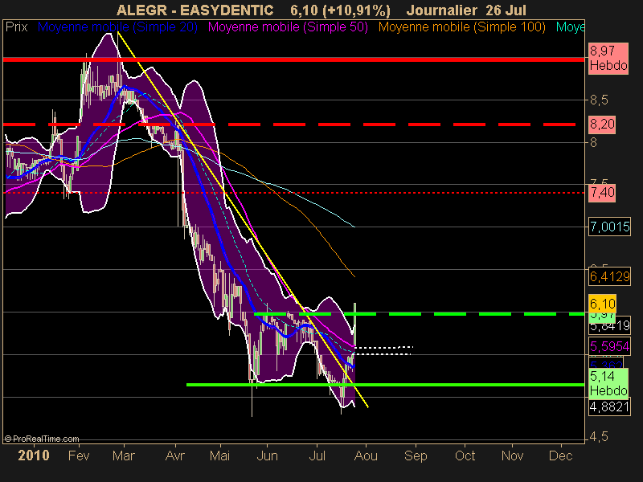The width and height of the screenshot is (643, 482).
Task: Click the 'Nov' month label
Action: point(512,455)
